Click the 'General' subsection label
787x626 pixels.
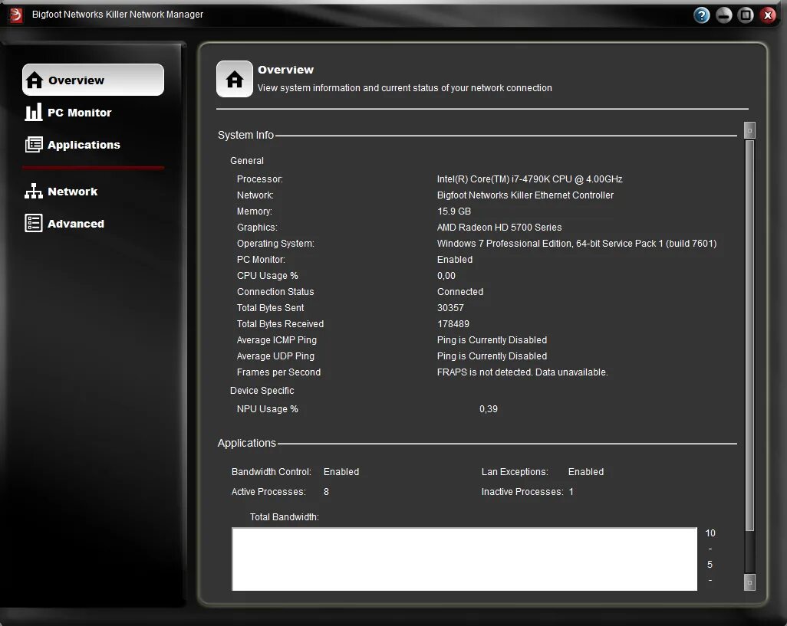[x=246, y=160]
